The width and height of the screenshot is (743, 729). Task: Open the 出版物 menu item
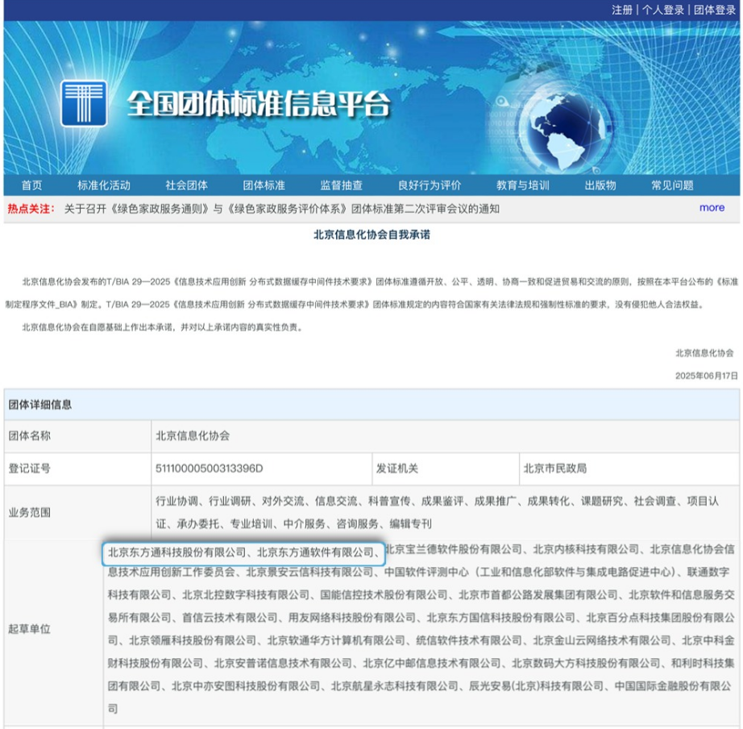tap(600, 185)
